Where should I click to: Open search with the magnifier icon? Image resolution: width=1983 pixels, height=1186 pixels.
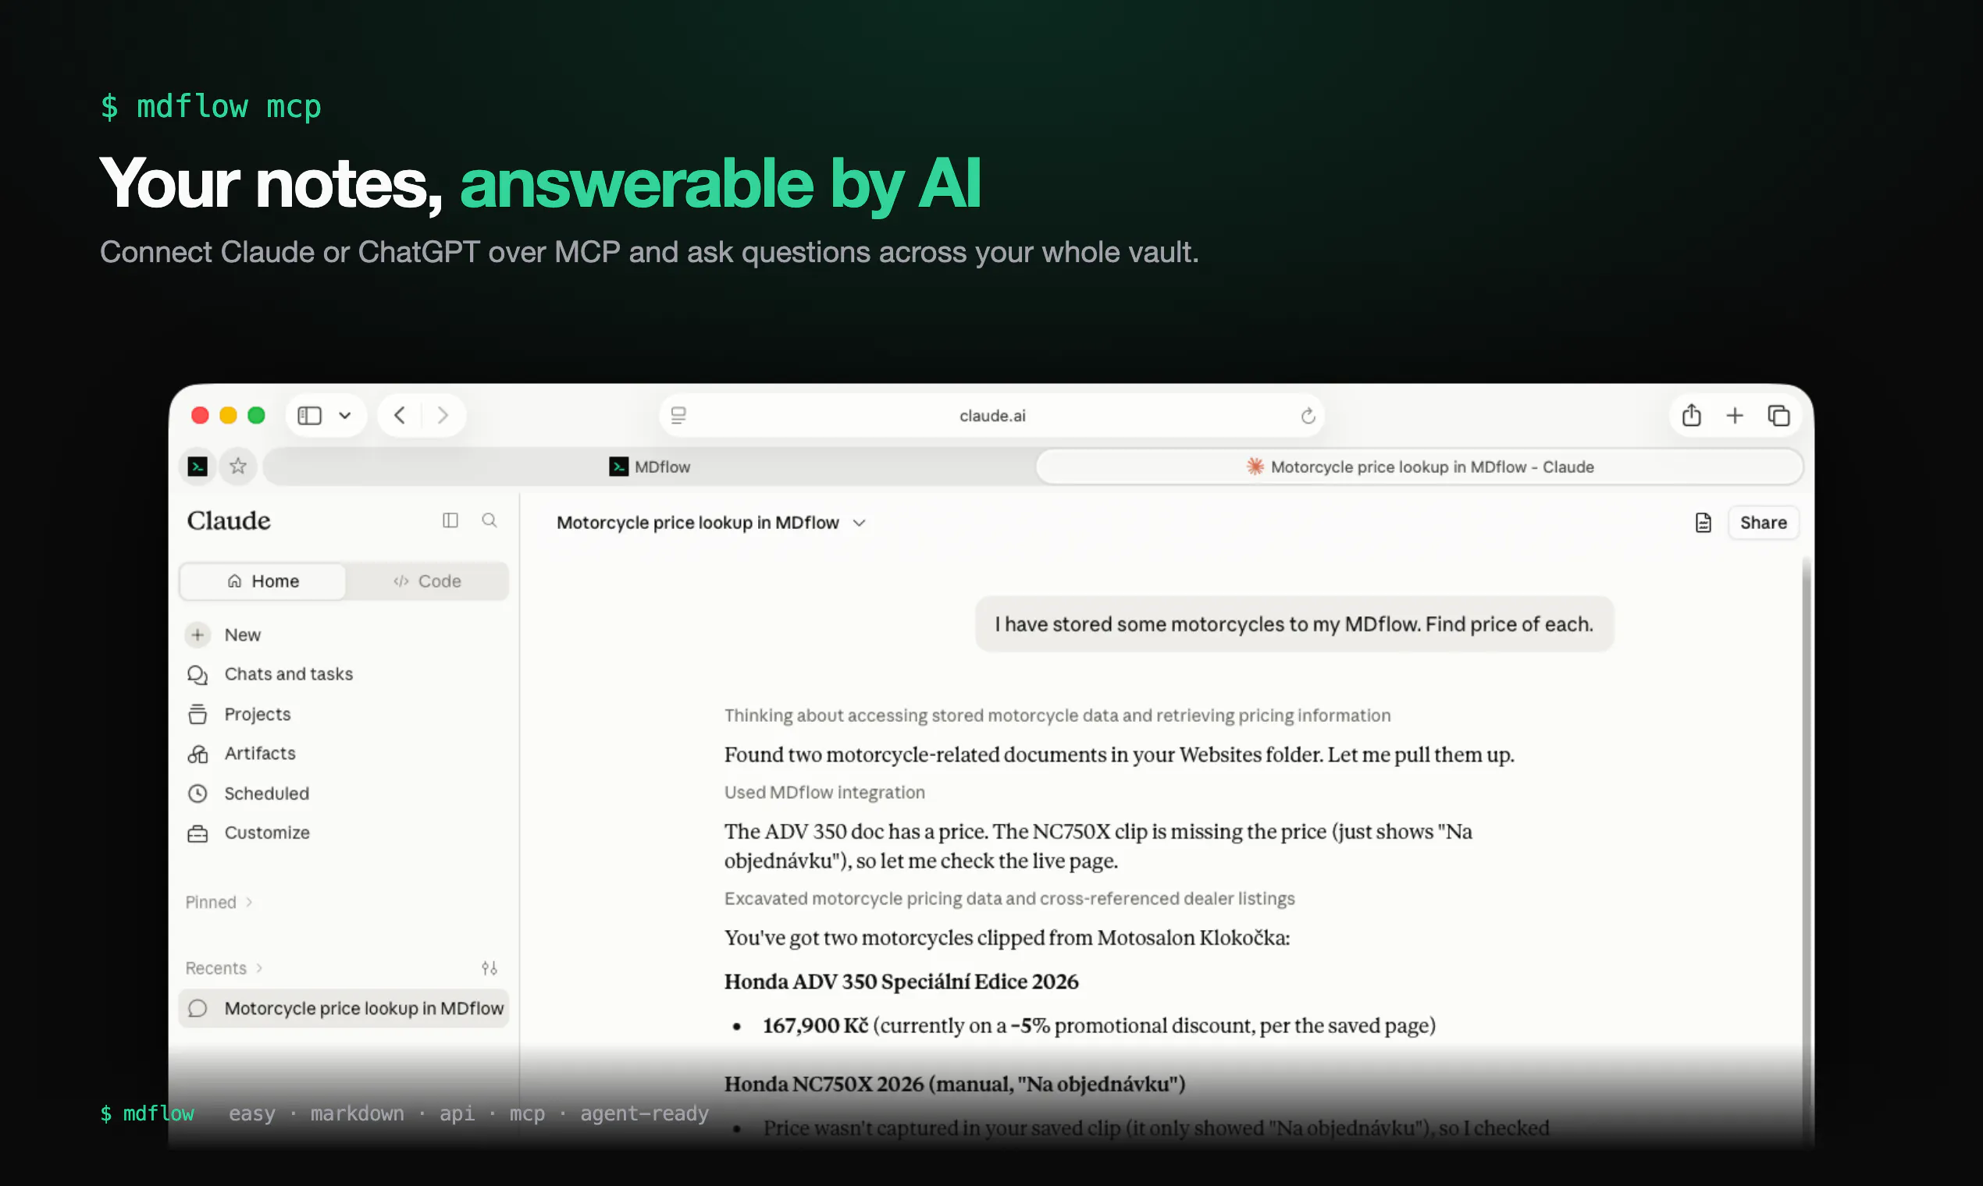(490, 521)
